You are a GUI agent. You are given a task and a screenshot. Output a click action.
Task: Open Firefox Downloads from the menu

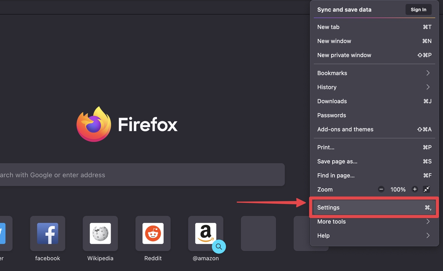tap(332, 101)
